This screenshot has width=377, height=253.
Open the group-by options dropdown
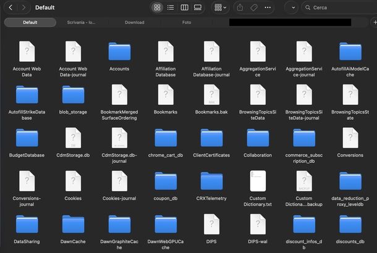pos(220,7)
